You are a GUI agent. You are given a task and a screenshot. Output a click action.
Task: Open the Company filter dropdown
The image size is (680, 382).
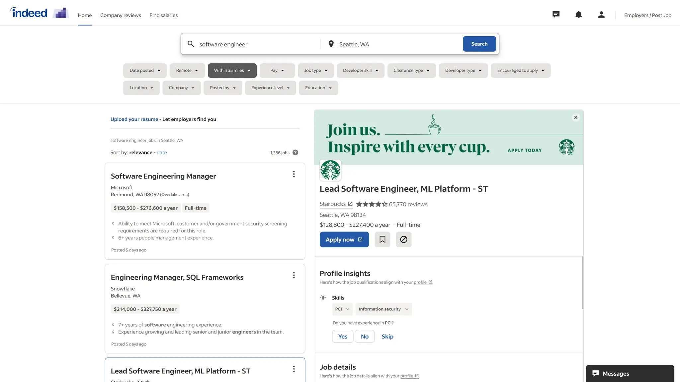pyautogui.click(x=182, y=88)
